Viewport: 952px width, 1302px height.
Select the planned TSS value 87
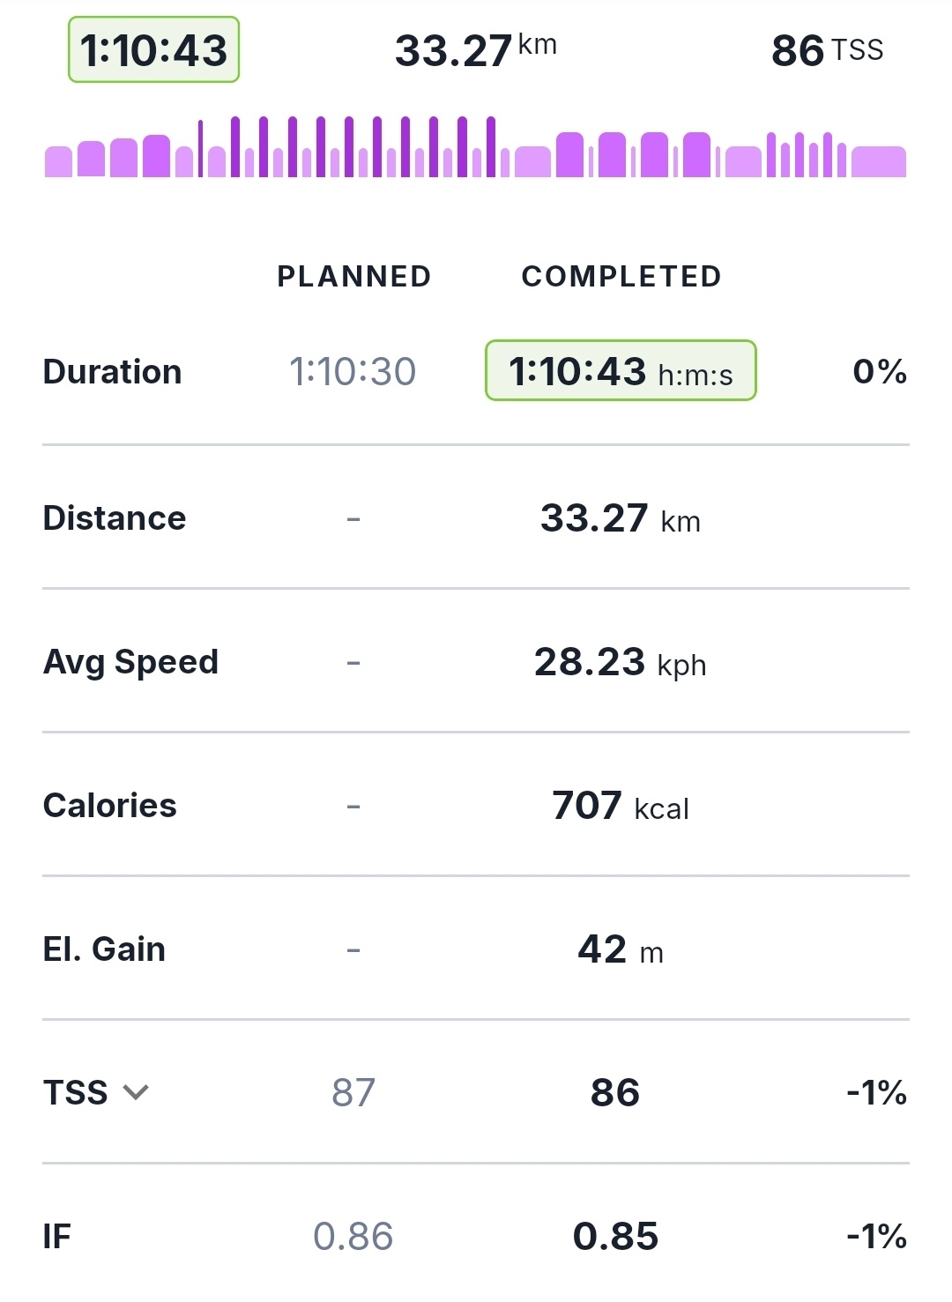353,1093
